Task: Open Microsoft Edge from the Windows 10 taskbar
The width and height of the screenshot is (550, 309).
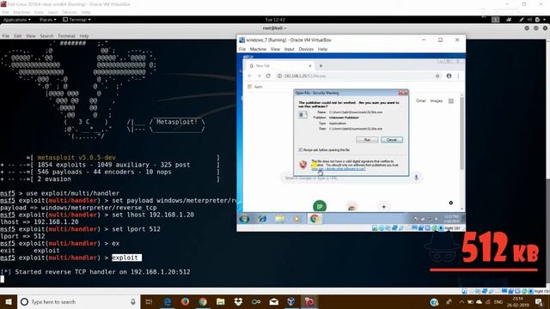Action: pyautogui.click(x=168, y=301)
